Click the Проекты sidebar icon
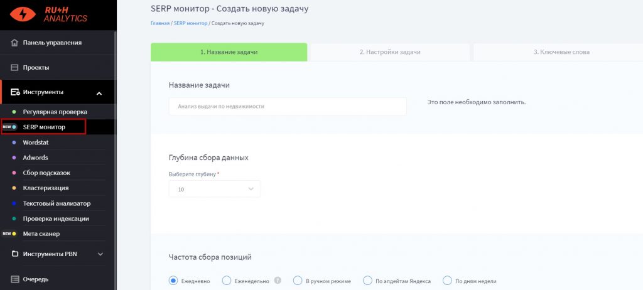643x290 pixels. click(x=15, y=67)
